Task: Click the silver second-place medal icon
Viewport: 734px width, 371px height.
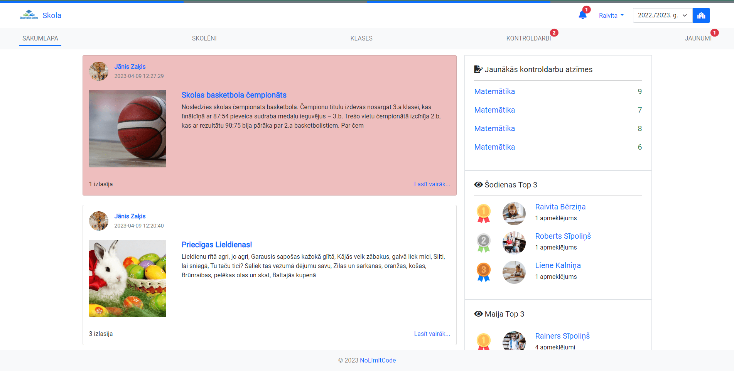Action: pos(483,243)
